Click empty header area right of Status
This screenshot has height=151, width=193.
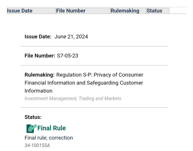pos(178,11)
